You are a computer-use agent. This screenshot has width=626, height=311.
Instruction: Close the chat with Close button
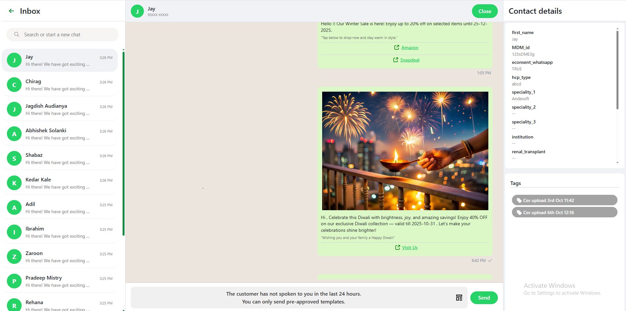click(484, 11)
